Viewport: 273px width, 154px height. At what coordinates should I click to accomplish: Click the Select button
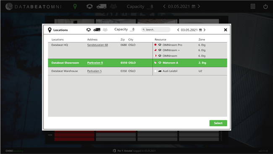click(x=218, y=123)
